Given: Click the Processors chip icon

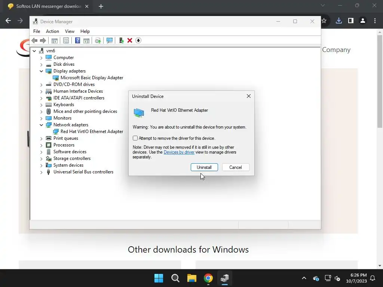Looking at the screenshot, I should click(49, 145).
